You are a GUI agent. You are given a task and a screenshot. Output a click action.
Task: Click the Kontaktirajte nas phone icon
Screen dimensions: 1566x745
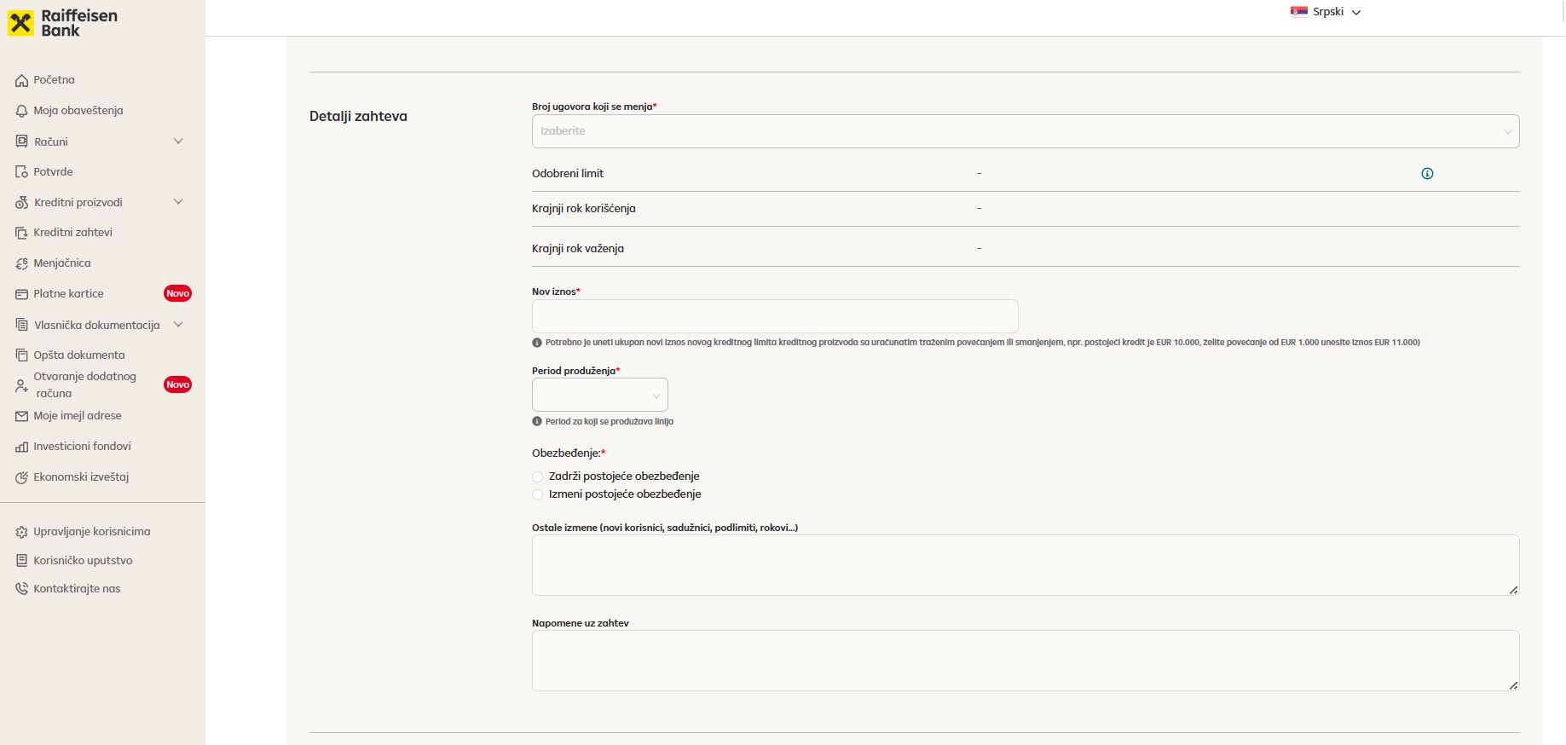tap(22, 589)
